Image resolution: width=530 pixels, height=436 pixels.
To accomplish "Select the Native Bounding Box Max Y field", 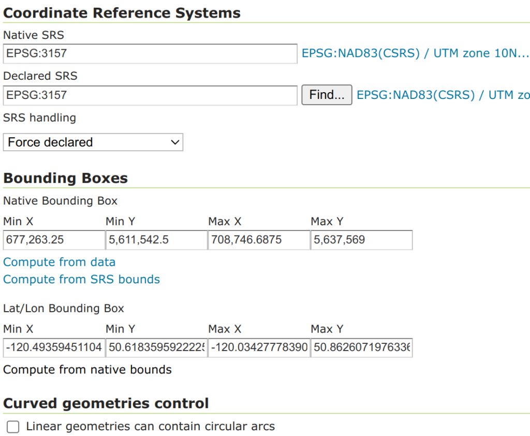I will 361,240.
